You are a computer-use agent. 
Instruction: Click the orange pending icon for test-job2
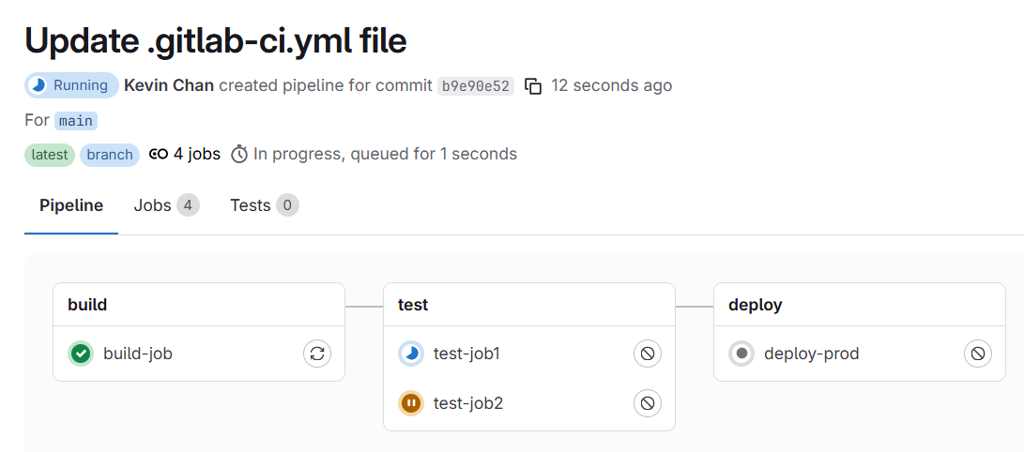[411, 403]
